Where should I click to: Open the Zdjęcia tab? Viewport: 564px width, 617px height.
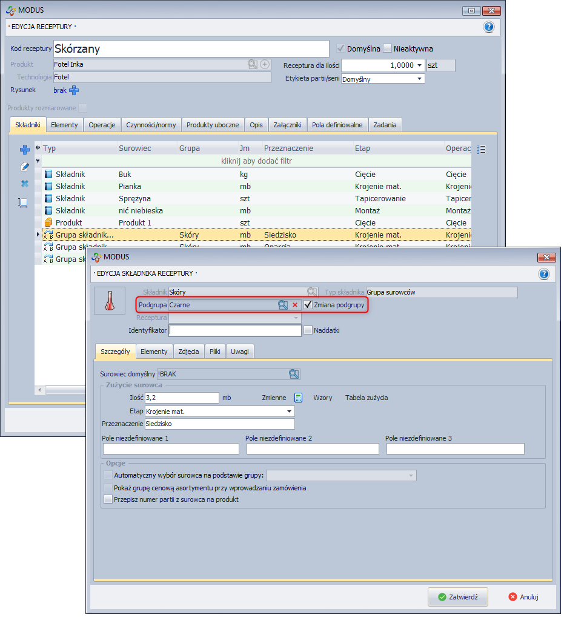188,352
